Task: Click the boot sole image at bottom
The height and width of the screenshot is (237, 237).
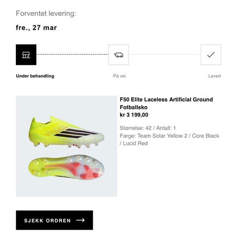Action: point(67,167)
